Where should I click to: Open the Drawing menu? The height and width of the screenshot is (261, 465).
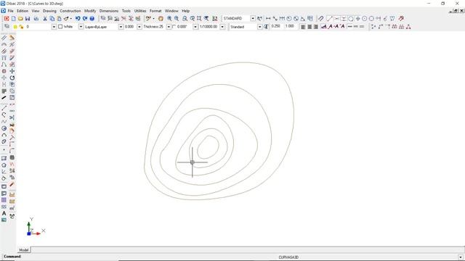49,11
